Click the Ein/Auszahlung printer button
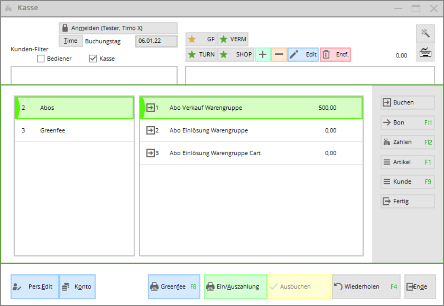This screenshot has height=306, width=444. (236, 287)
